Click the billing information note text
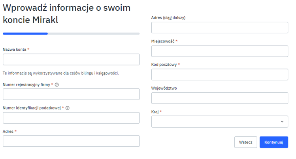 click(x=61, y=73)
